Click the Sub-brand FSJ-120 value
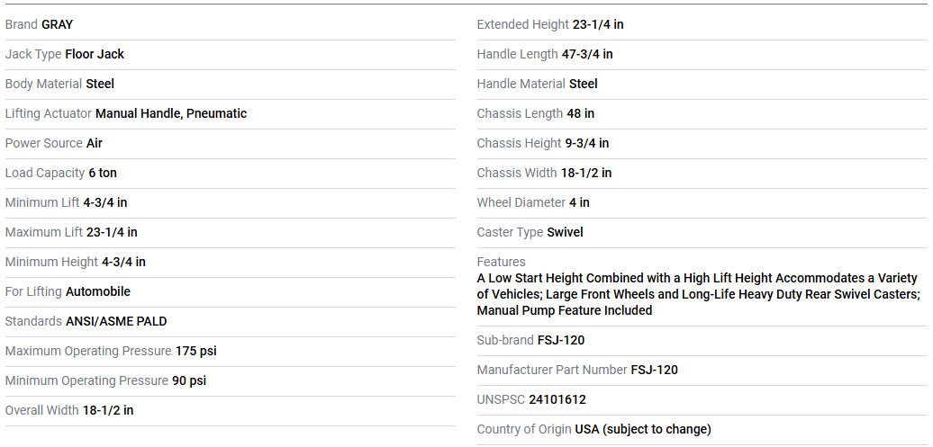This screenshot has height=447, width=933. pos(561,340)
